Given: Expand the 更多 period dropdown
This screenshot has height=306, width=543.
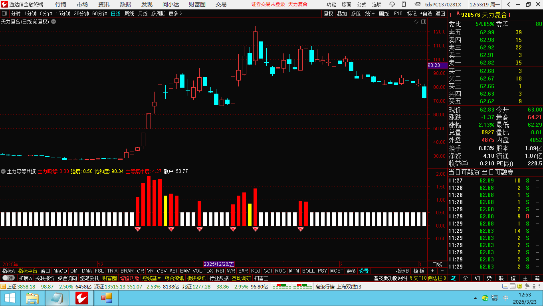Looking at the screenshot, I should 175,14.
